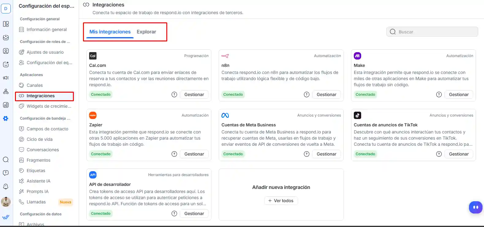Click the search magnifier icon in rail
The height and width of the screenshot is (227, 484).
click(x=6, y=160)
